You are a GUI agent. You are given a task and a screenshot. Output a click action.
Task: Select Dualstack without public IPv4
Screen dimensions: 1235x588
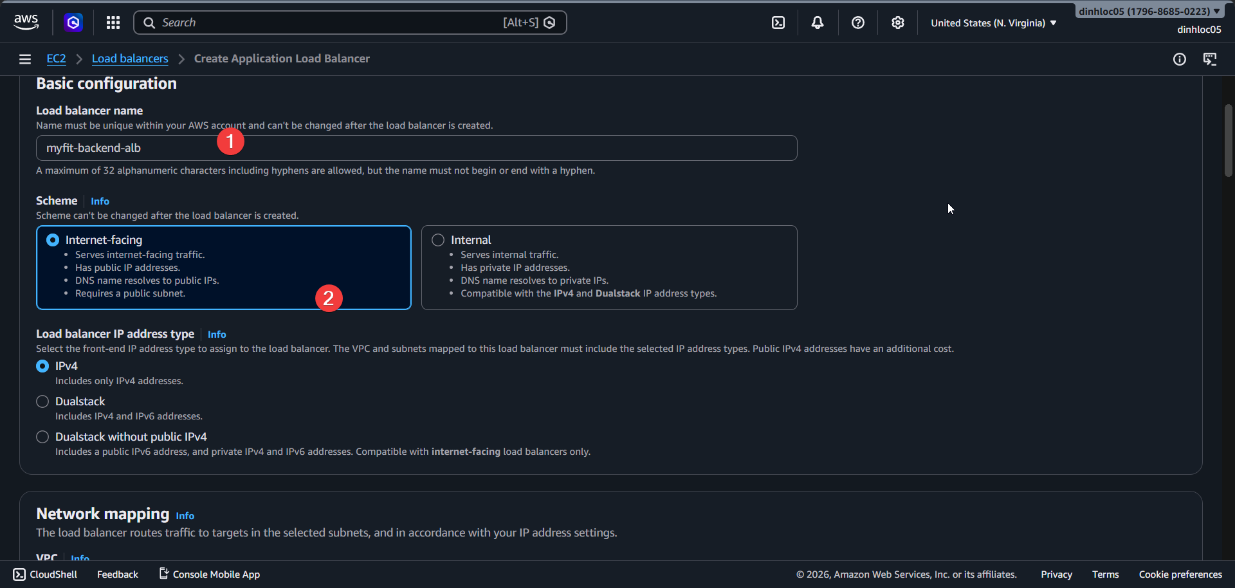42,436
